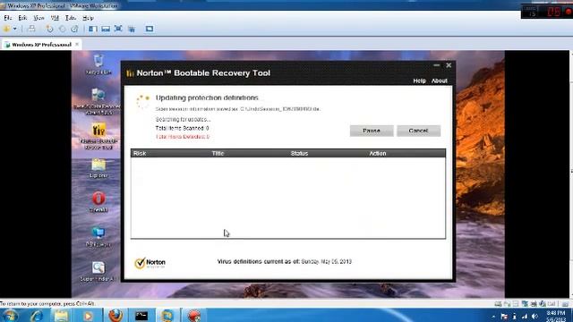
Task: Open Windows Explorer from taskbar
Action: pyautogui.click(x=62, y=316)
